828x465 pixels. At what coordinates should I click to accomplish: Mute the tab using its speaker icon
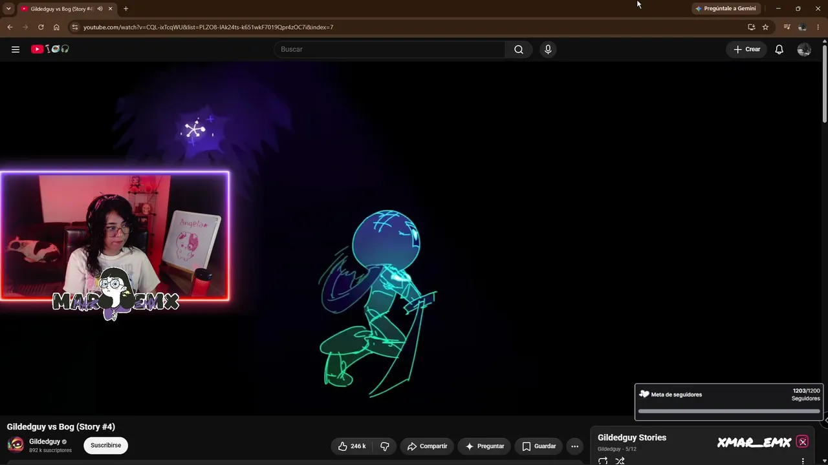(100, 8)
